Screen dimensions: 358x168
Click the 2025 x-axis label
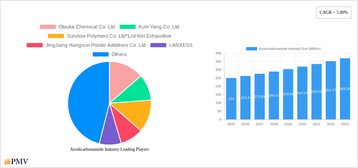click(231, 124)
